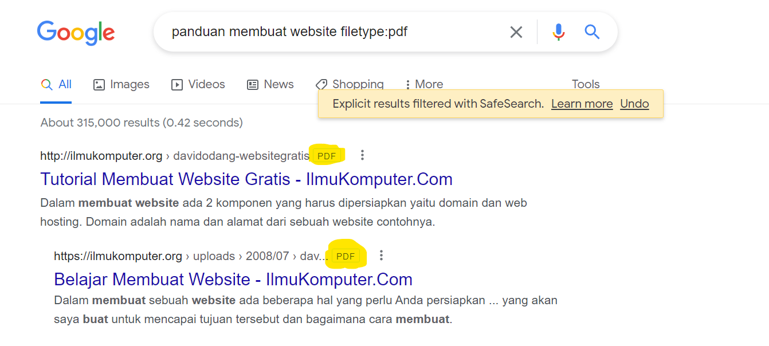This screenshot has width=769, height=346.
Task: Start voice search with microphone icon
Action: click(x=559, y=32)
